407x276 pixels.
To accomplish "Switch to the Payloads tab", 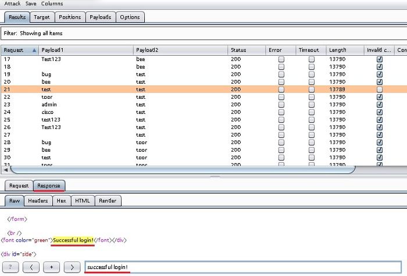I will pos(101,17).
